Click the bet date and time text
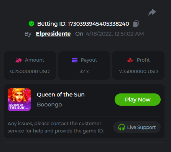 115,34
